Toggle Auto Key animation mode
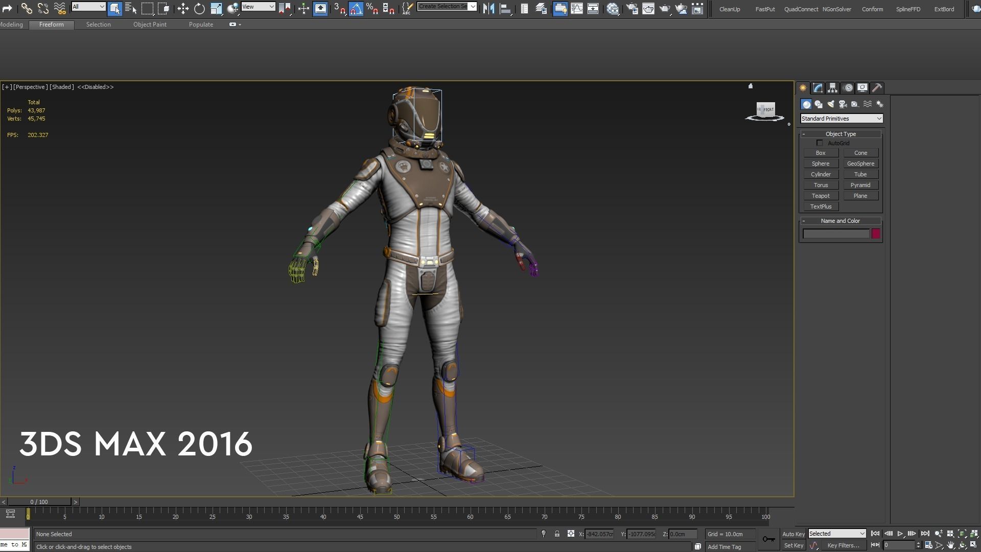Image resolution: width=981 pixels, height=552 pixels. (793, 534)
